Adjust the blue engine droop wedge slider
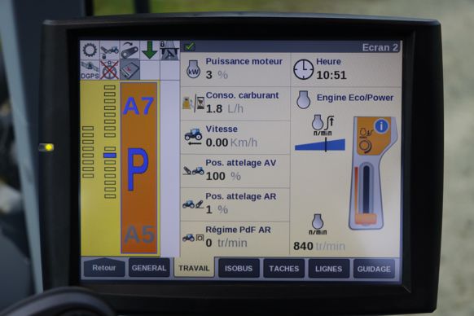The width and height of the screenshot is (474, 316). (320, 144)
